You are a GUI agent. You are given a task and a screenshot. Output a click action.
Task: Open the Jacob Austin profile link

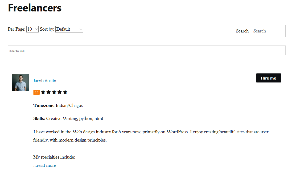[x=45, y=81]
